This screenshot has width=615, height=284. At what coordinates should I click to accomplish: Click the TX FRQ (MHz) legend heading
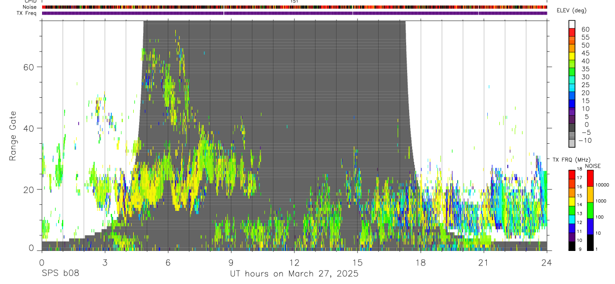click(x=569, y=160)
